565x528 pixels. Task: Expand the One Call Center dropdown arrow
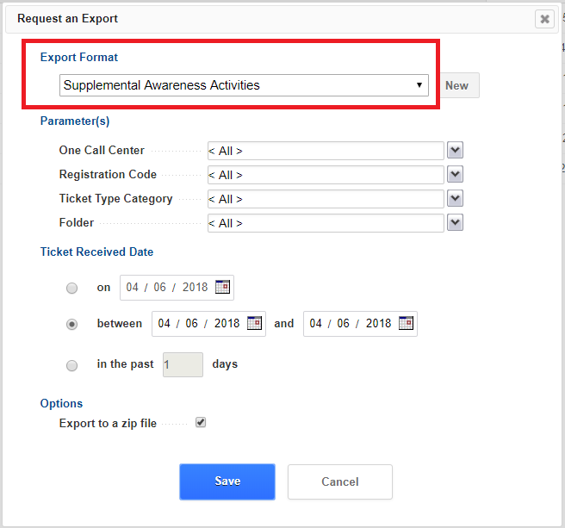tap(455, 150)
